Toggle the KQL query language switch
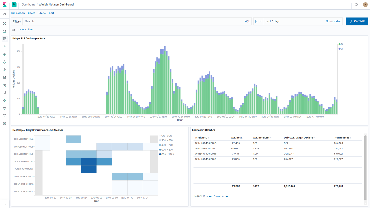 pos(247,22)
